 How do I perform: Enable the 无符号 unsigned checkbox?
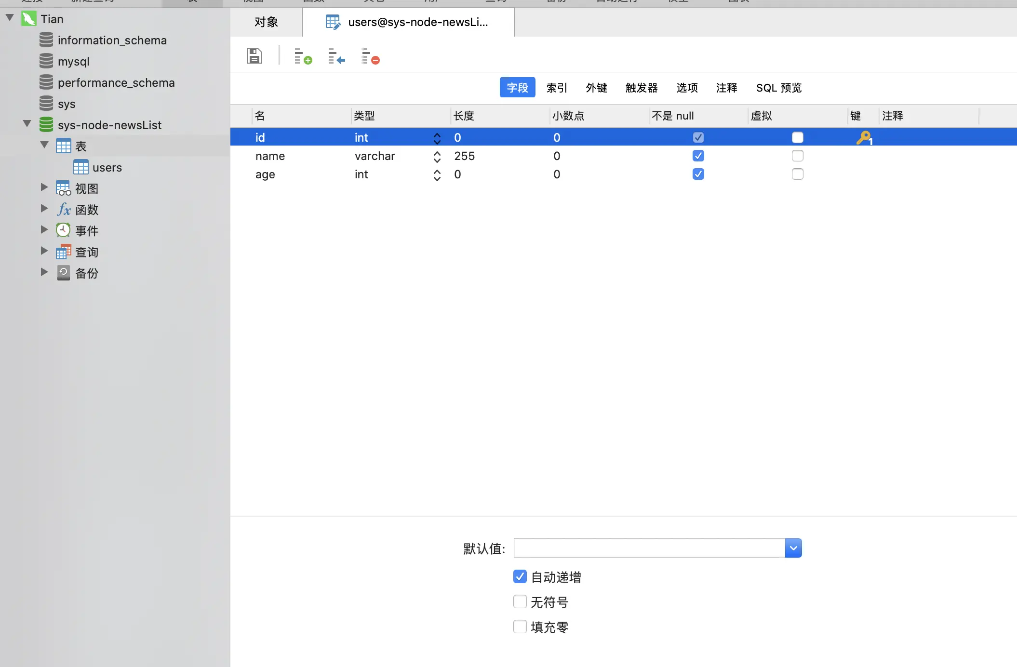[520, 601]
